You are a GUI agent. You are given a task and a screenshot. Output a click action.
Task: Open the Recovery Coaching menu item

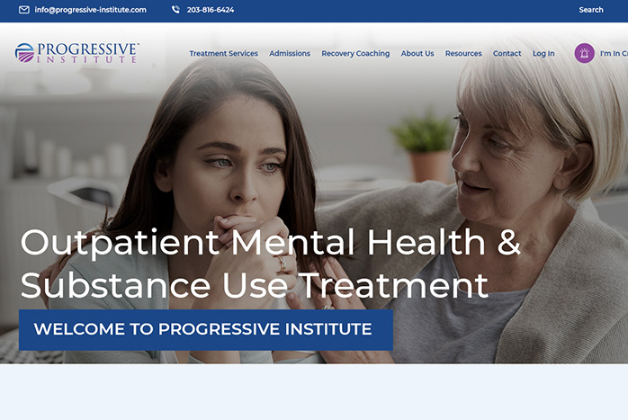click(355, 53)
